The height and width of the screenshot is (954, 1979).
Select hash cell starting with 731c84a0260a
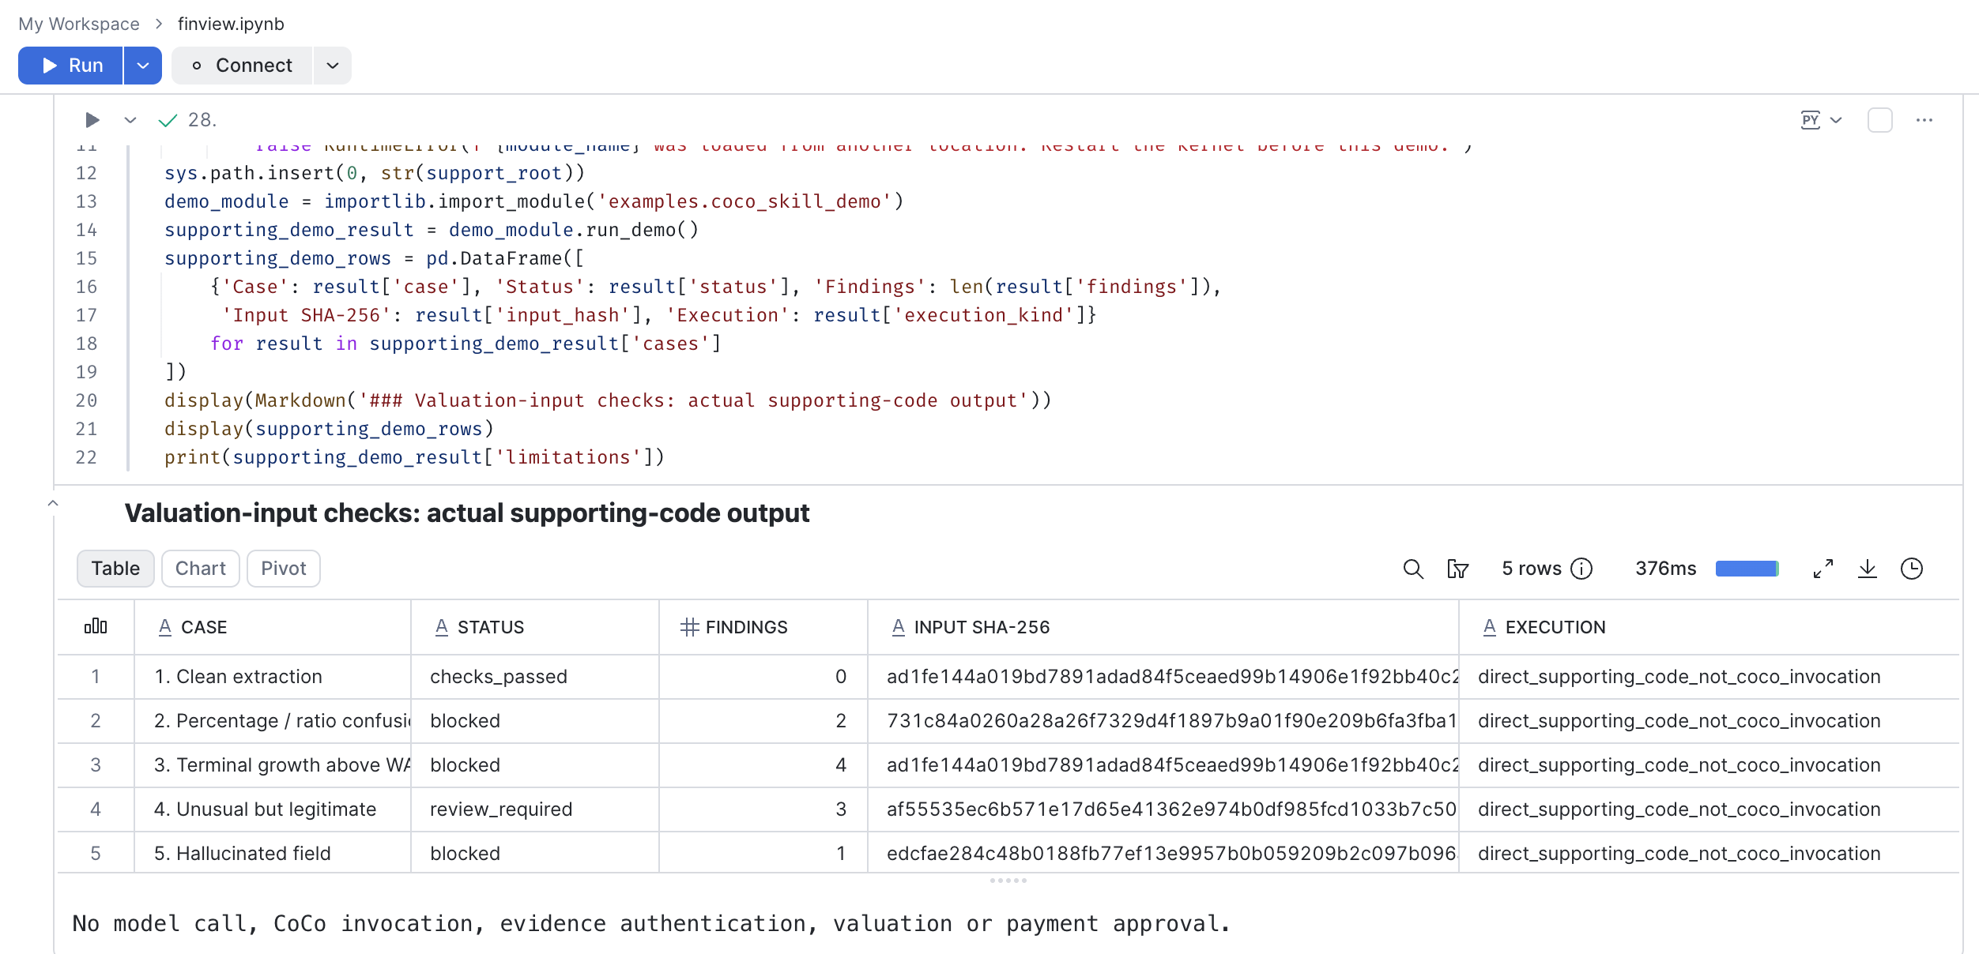tap(1163, 721)
